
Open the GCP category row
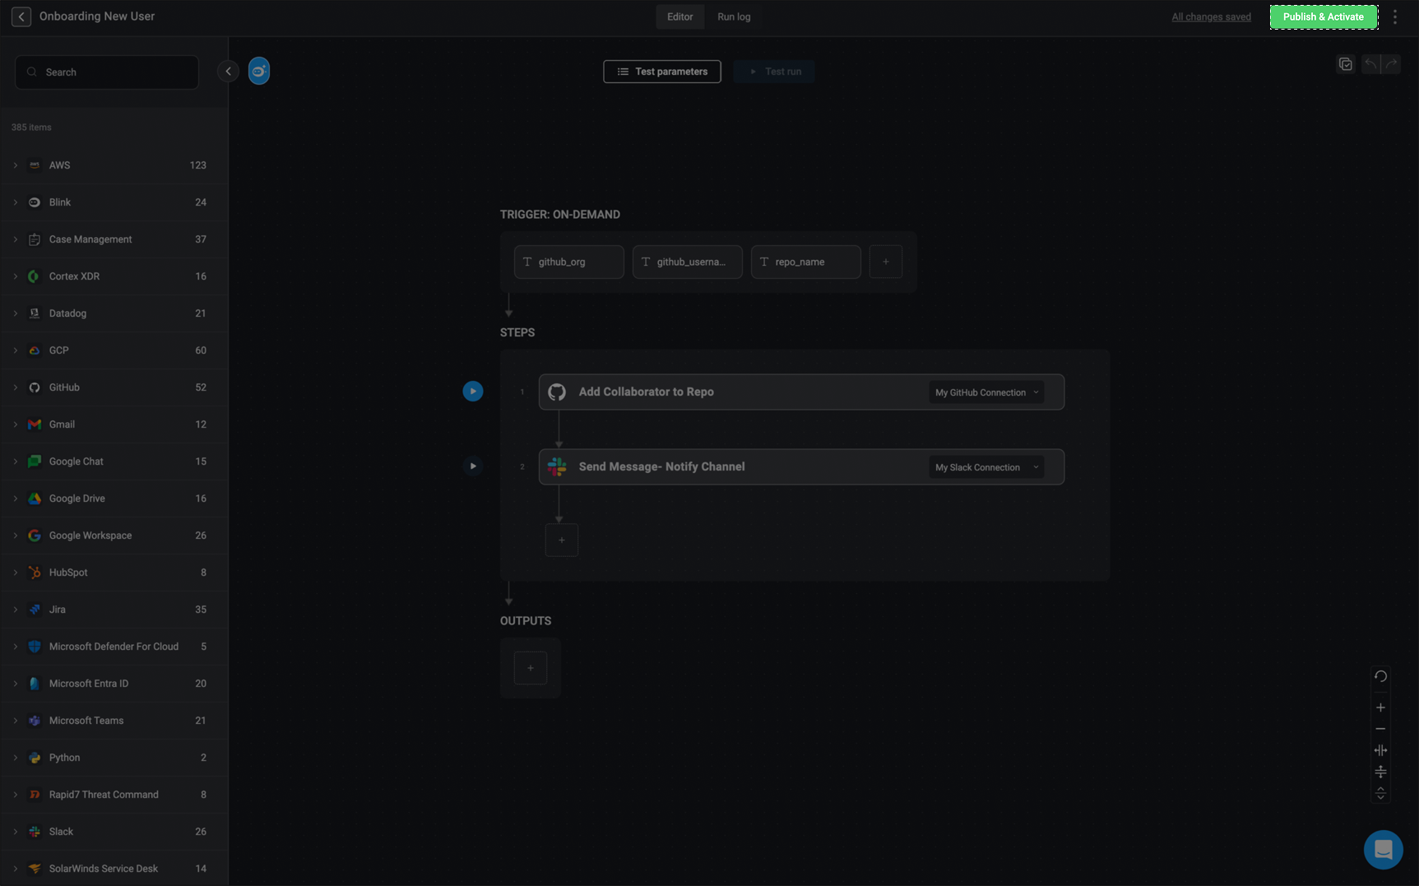click(114, 350)
